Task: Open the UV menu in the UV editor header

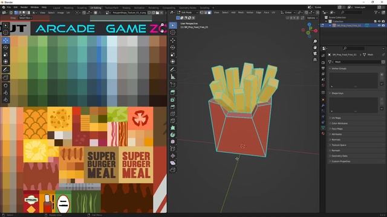Action: pyautogui.click(x=68, y=13)
